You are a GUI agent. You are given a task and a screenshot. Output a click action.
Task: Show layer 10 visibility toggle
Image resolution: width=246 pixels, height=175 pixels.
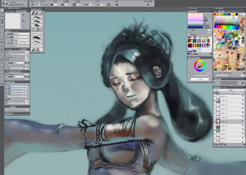215,109
